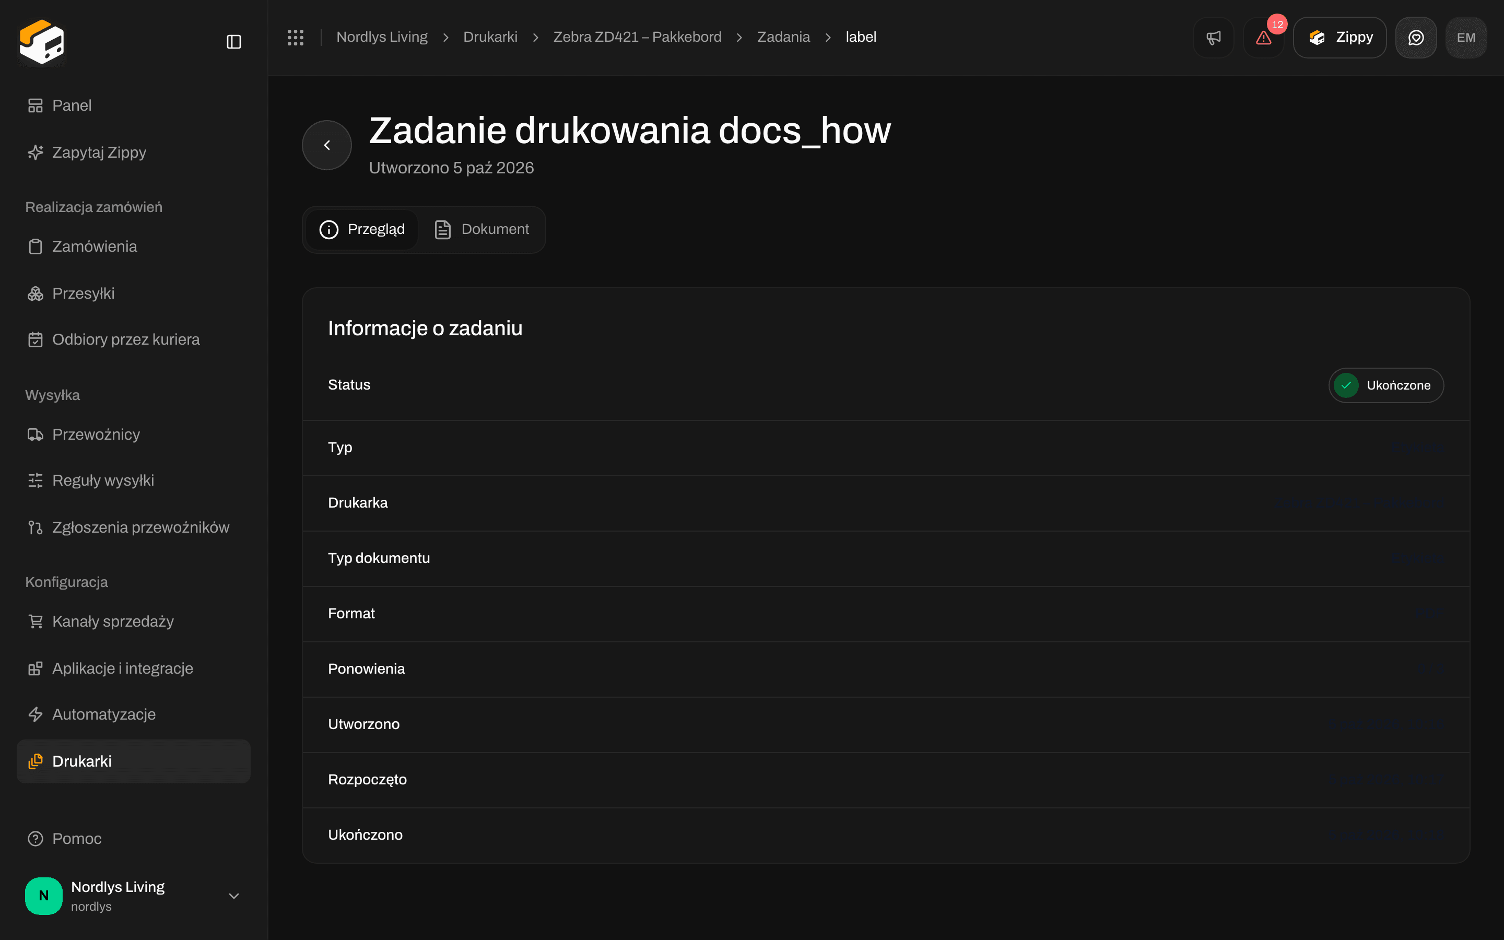Open Przewoźnicy page
The width and height of the screenshot is (1504, 940).
pyautogui.click(x=134, y=434)
